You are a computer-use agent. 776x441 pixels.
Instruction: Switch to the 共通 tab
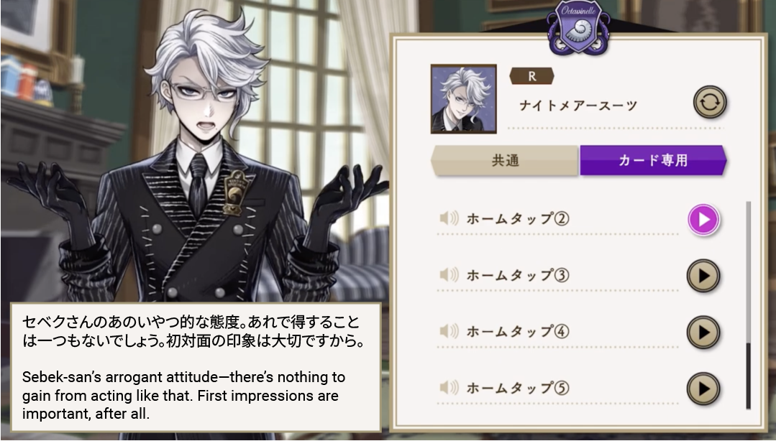[505, 161]
